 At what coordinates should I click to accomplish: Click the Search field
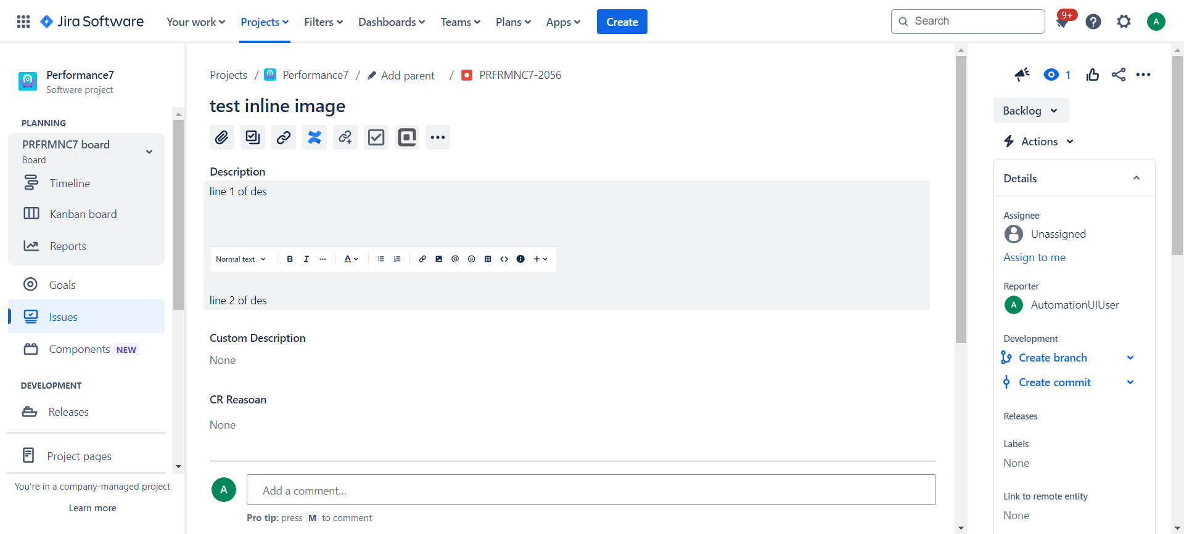point(968,22)
